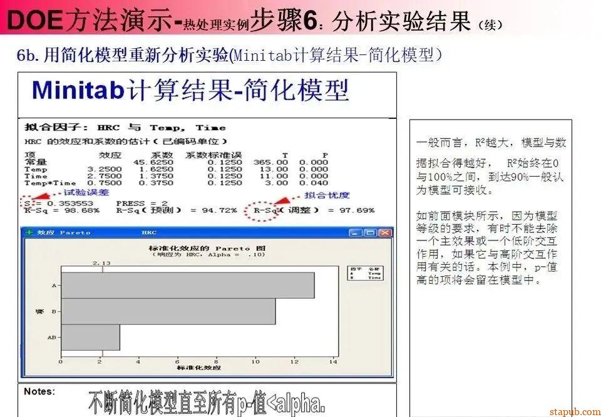Click the green icon in Pareto window title bar

[x=29, y=233]
